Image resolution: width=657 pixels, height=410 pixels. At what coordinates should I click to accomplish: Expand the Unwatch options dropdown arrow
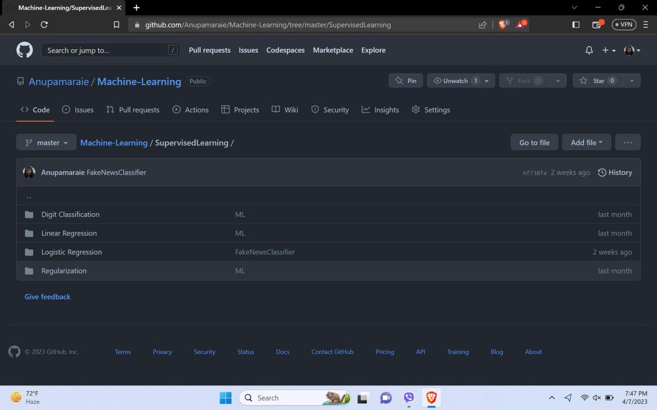(487, 81)
